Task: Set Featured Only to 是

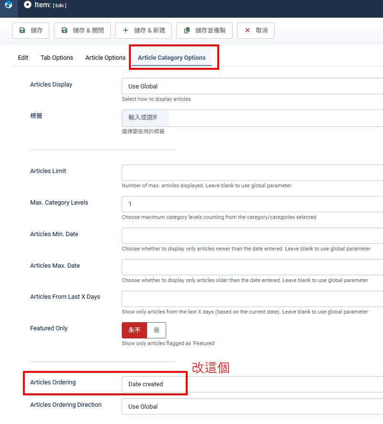Action: tap(156, 330)
